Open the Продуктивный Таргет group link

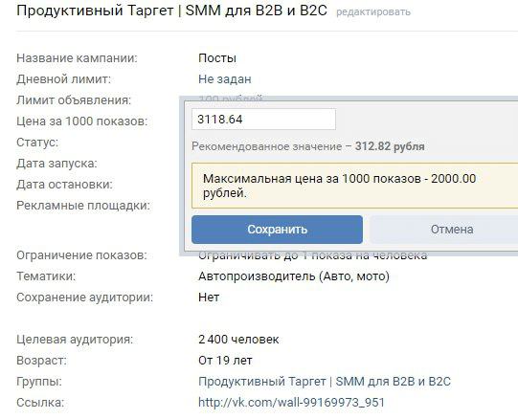(x=325, y=382)
